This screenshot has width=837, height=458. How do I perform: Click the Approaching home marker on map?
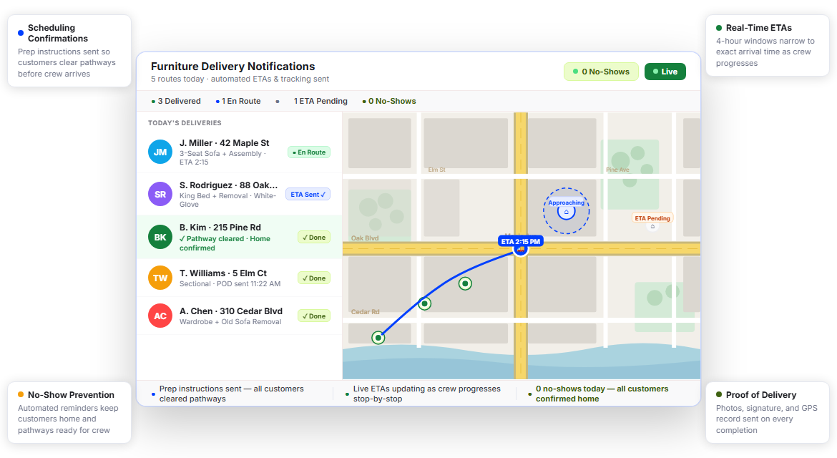tap(567, 211)
